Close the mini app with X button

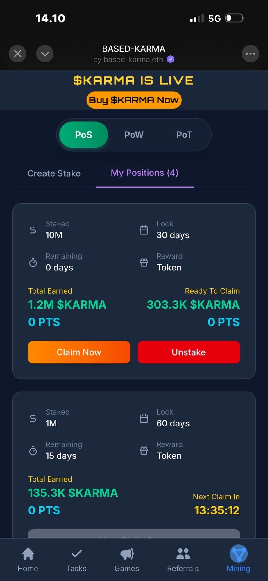click(17, 54)
